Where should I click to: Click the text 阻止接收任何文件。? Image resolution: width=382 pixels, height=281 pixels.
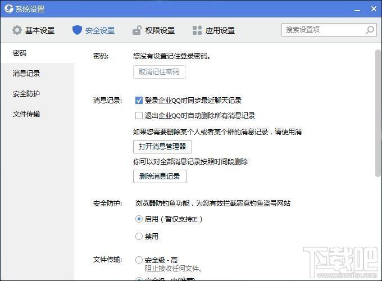click(174, 269)
